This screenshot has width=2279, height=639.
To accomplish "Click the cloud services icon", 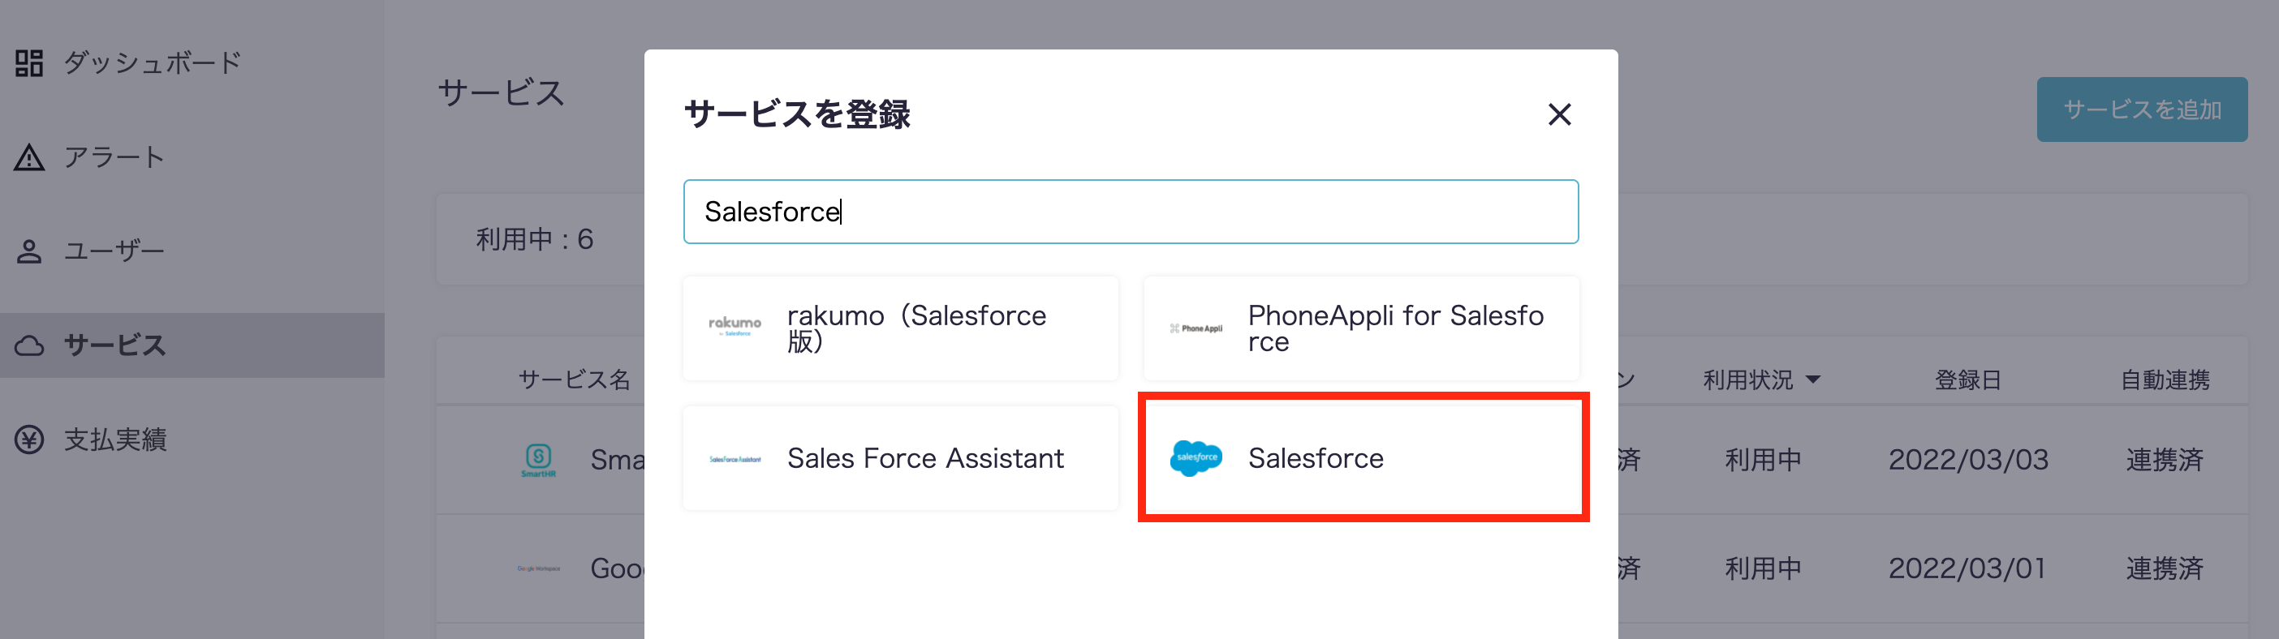I will tap(29, 345).
